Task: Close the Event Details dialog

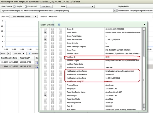Action: click(x=144, y=24)
